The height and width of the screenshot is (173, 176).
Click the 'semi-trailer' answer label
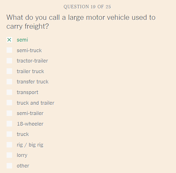point(30,113)
